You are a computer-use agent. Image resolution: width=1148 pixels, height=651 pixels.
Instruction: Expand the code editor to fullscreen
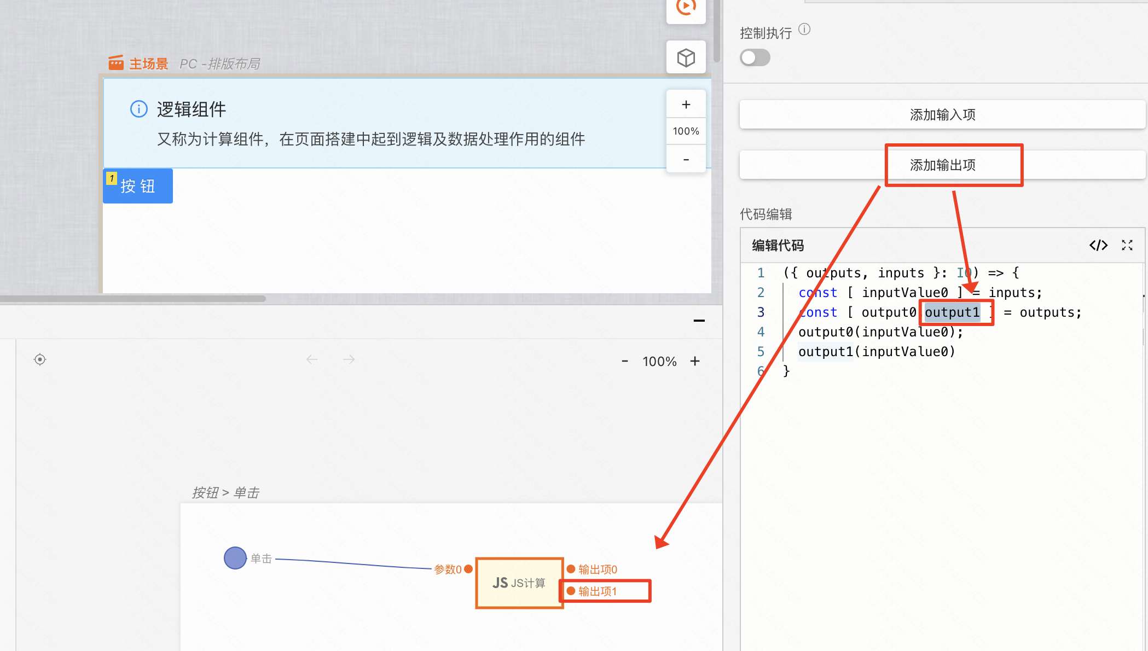point(1127,245)
